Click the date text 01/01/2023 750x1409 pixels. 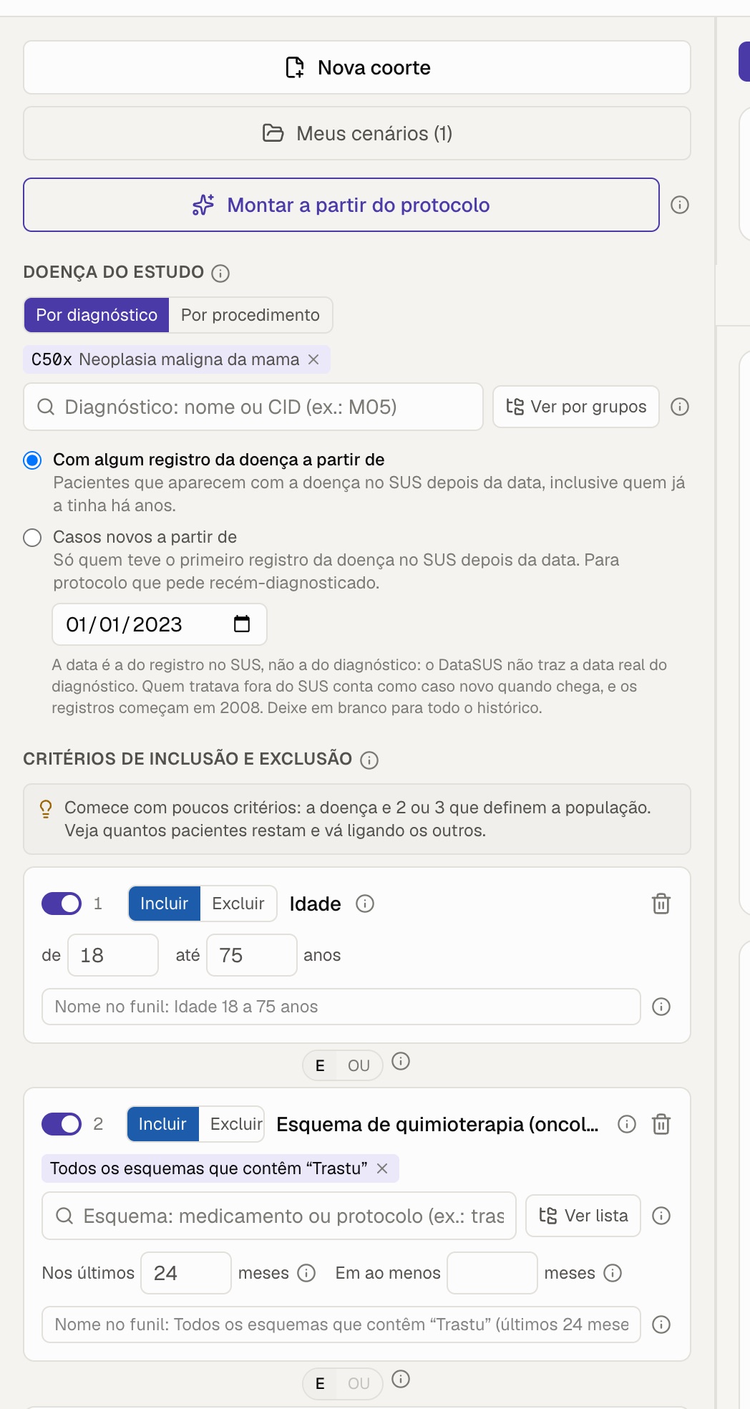pos(124,624)
